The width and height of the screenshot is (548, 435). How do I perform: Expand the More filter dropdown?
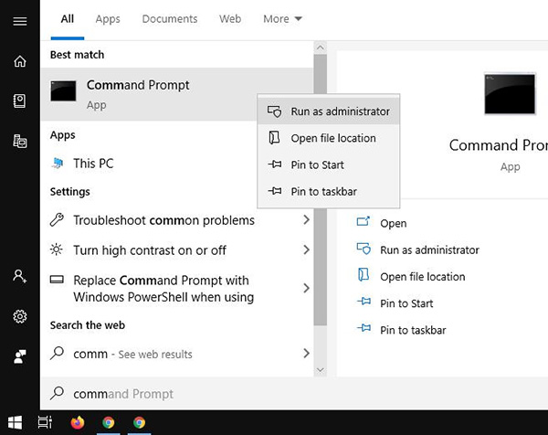pyautogui.click(x=282, y=19)
